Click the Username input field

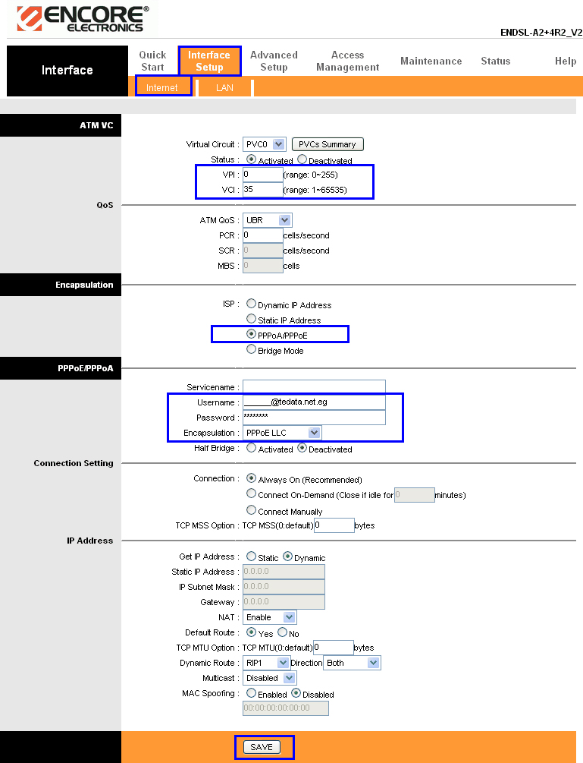pyautogui.click(x=315, y=402)
